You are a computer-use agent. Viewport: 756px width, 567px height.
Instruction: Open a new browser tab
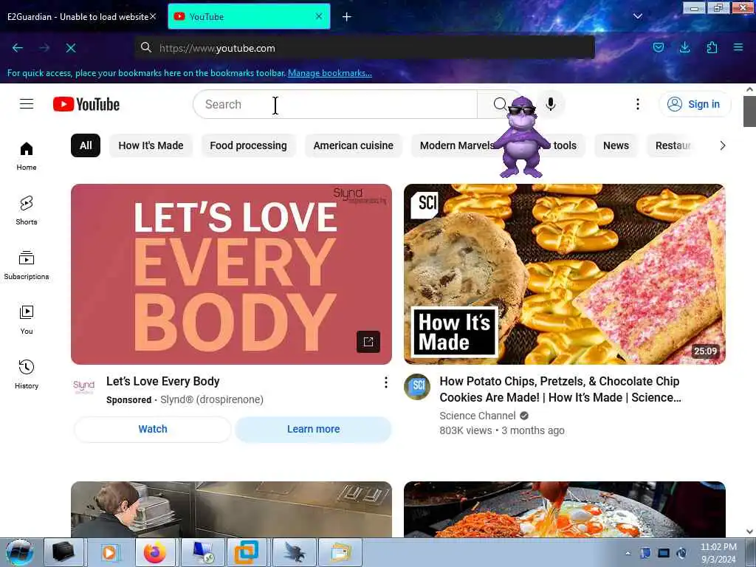point(347,17)
